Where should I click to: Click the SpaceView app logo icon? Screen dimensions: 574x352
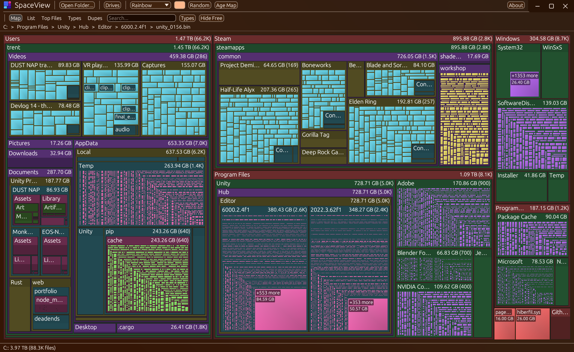click(x=7, y=5)
